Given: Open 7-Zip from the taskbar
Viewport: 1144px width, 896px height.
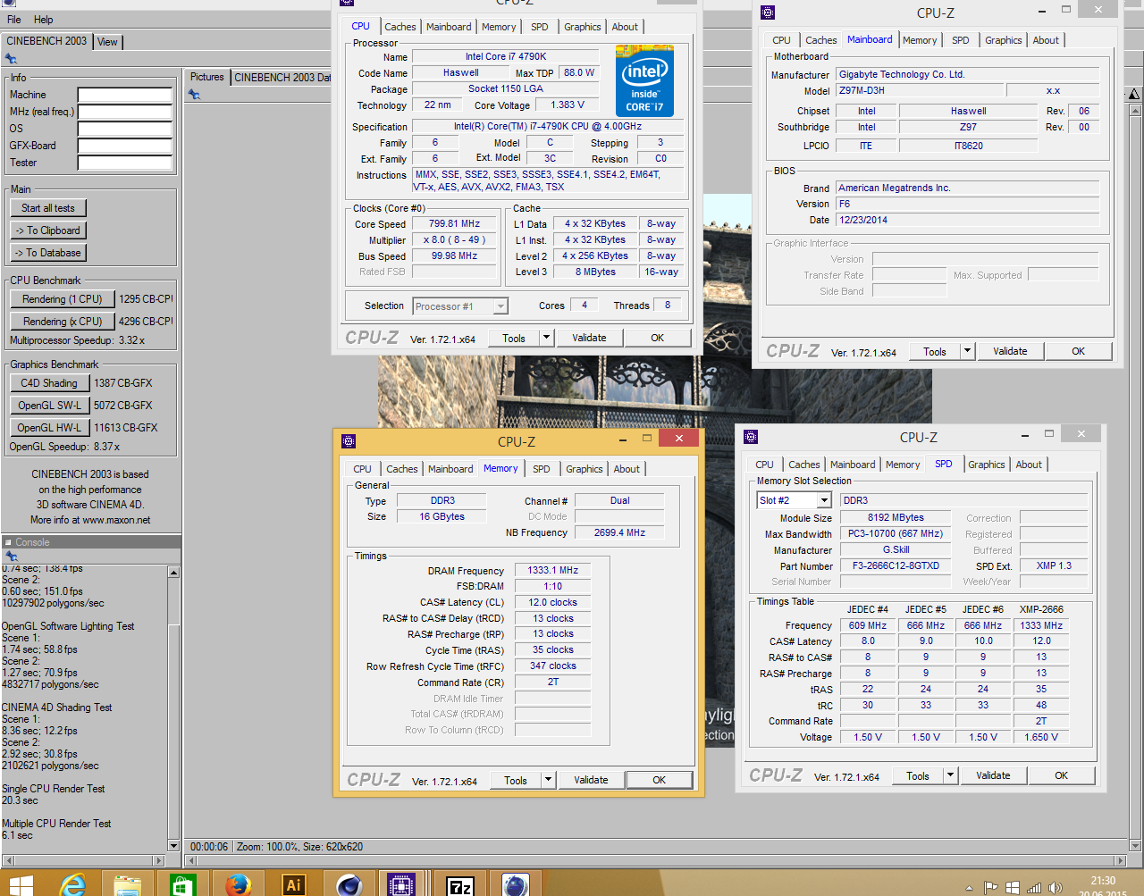Looking at the screenshot, I should point(460,886).
